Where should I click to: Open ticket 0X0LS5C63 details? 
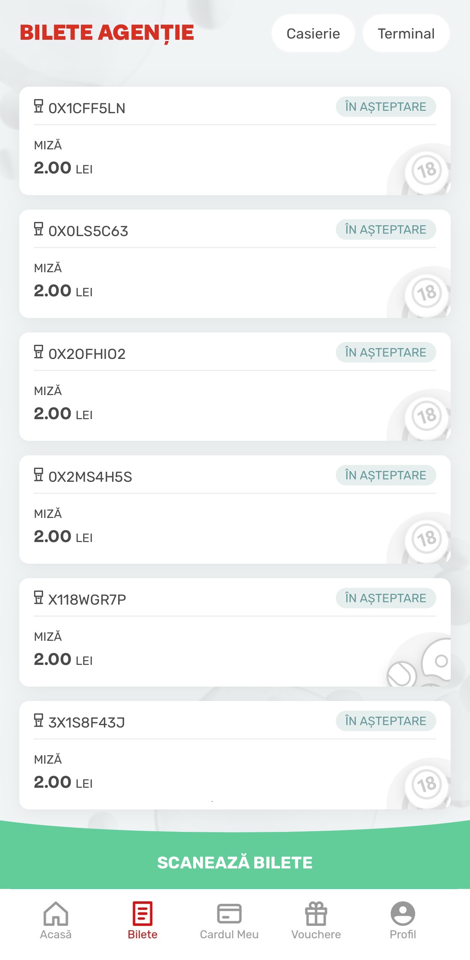(x=235, y=264)
